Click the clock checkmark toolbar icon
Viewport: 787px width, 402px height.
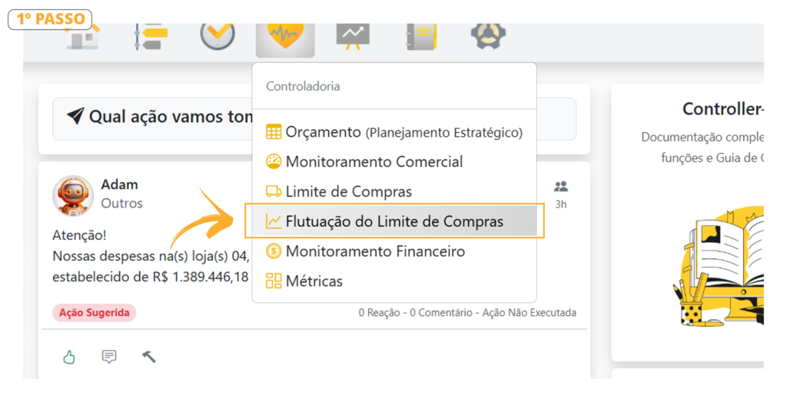(218, 36)
